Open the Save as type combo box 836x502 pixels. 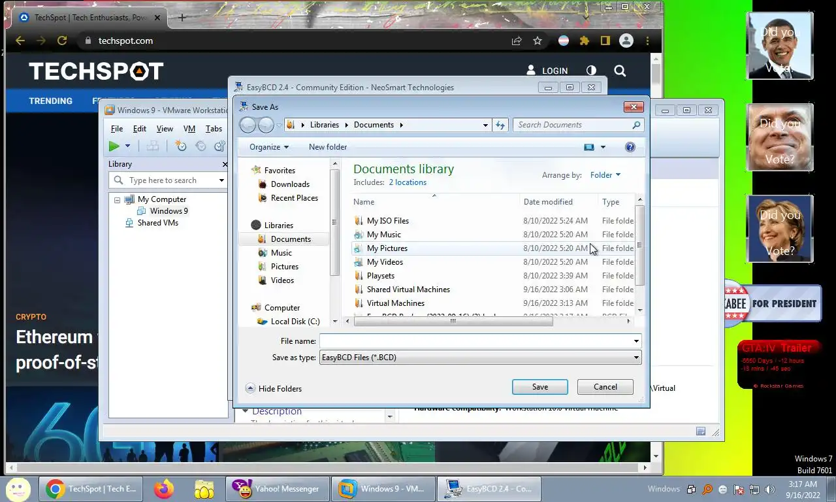click(480, 358)
